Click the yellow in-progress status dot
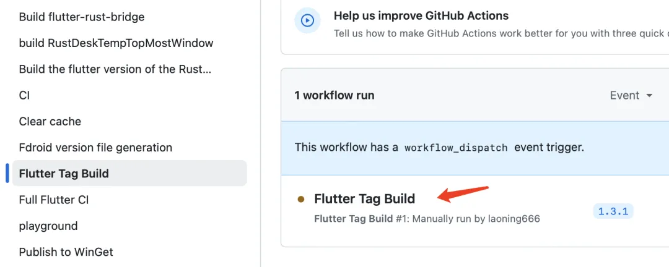Viewport: 669px width, 267px height. [x=301, y=199]
